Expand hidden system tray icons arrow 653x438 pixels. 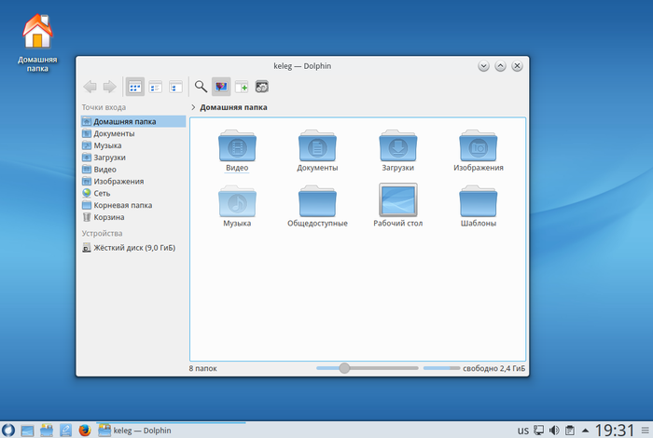coord(585,431)
